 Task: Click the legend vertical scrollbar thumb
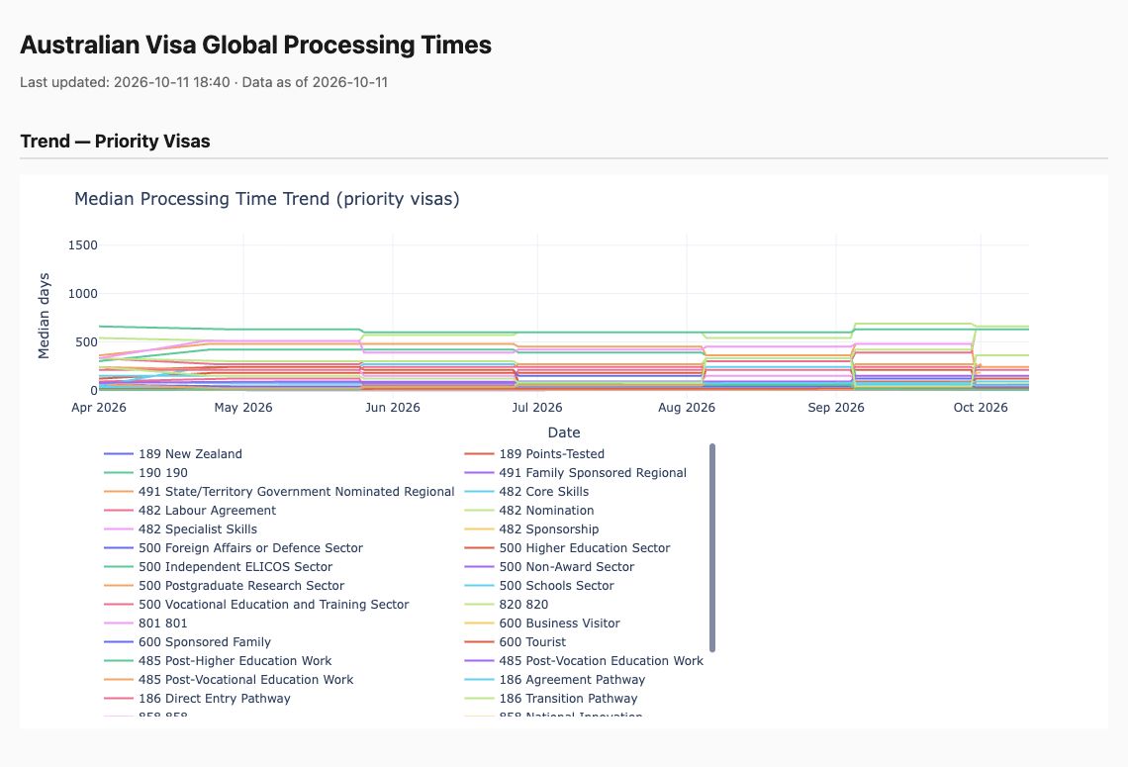coord(712,547)
